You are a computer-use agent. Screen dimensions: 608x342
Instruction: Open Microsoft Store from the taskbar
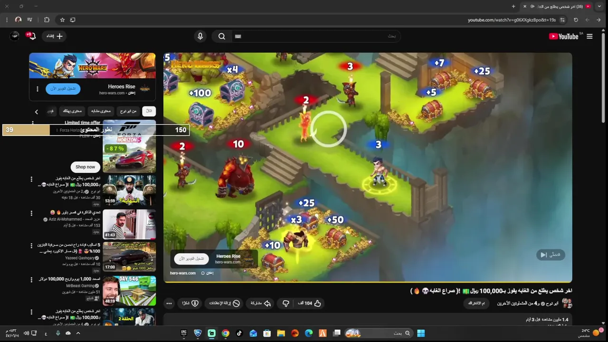pos(267,333)
